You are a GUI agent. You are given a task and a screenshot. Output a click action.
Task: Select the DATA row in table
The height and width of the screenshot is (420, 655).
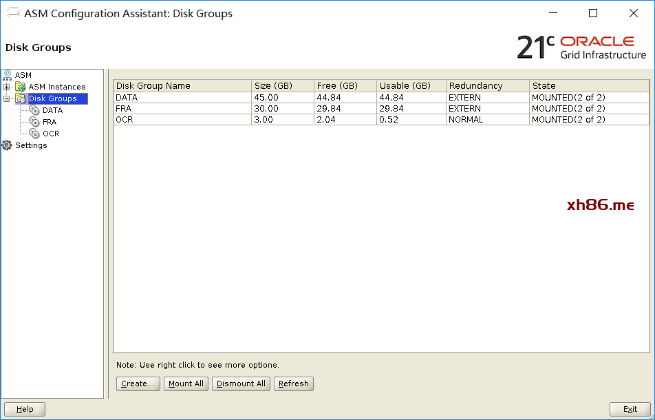(x=182, y=97)
